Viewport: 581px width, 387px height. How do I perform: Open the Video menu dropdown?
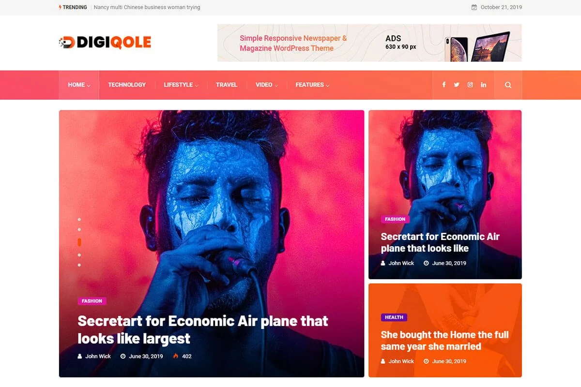point(267,85)
